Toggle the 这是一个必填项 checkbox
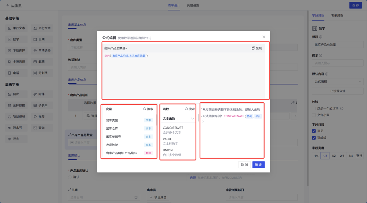This screenshot has height=203, width=367. point(314,108)
